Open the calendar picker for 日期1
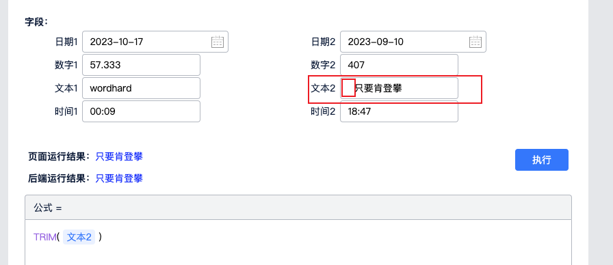The height and width of the screenshot is (265, 613). point(217,42)
